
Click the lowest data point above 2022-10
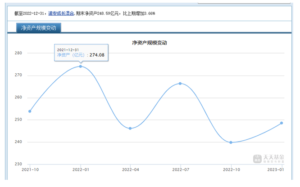[x=231, y=142]
